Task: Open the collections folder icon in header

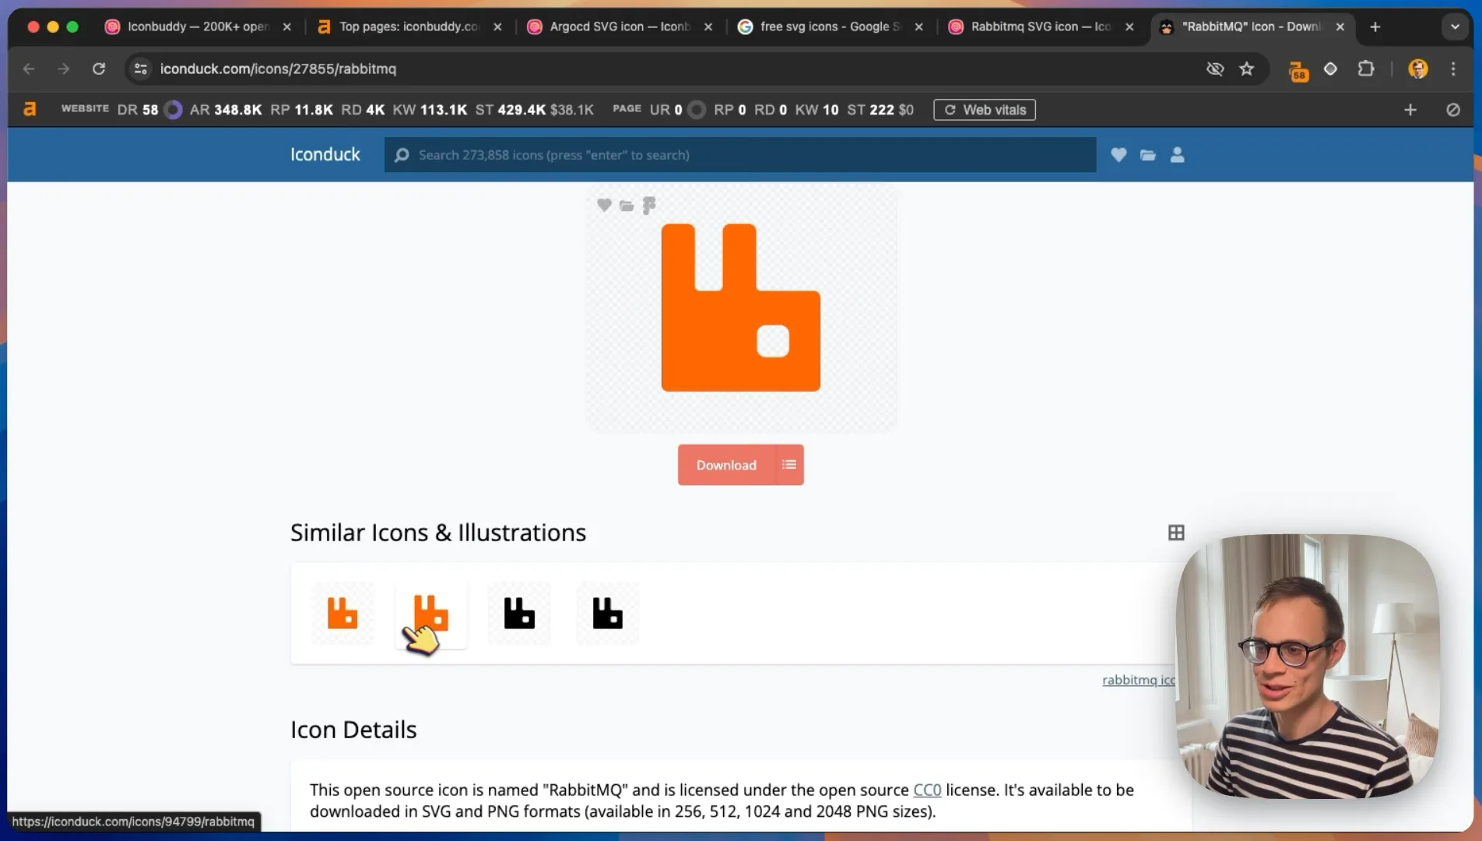Action: tap(1148, 155)
